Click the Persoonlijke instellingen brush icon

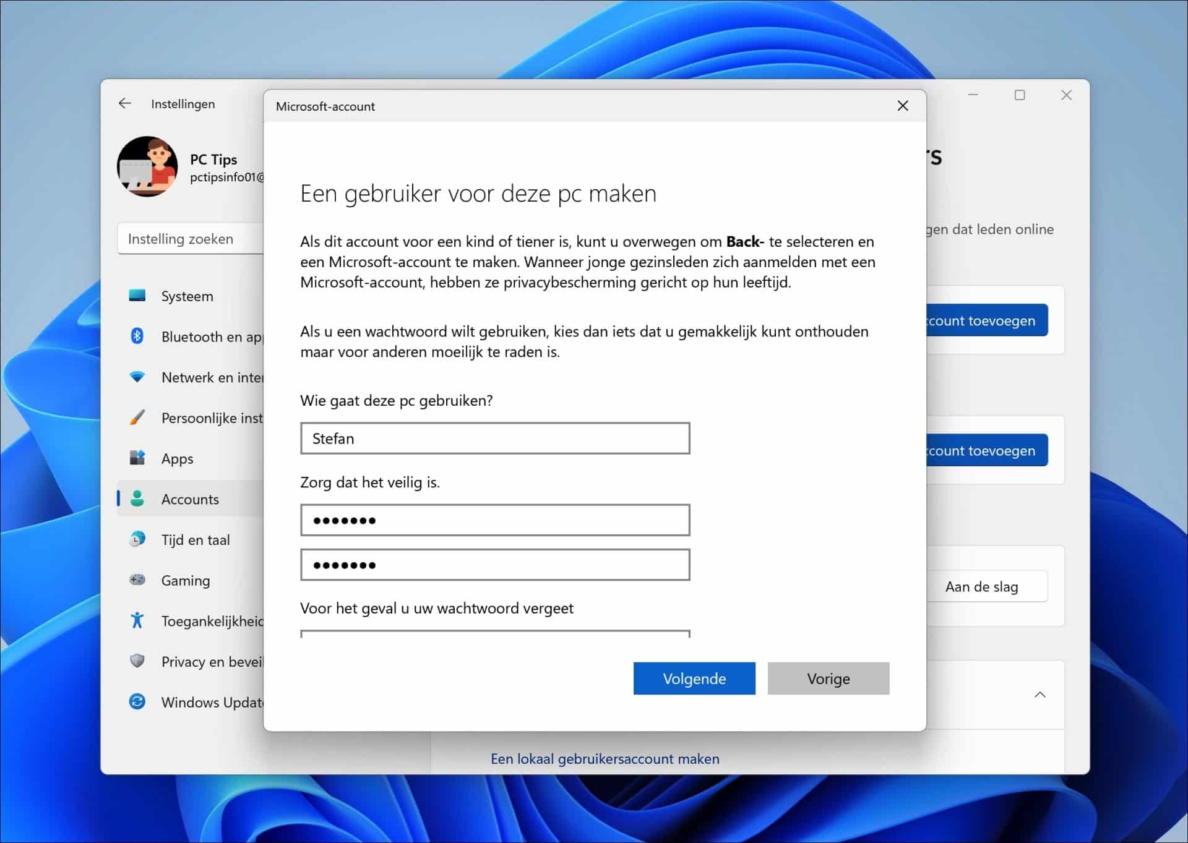pos(137,417)
